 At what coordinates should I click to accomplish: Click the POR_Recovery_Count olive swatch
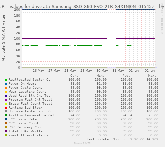[6, 127]
